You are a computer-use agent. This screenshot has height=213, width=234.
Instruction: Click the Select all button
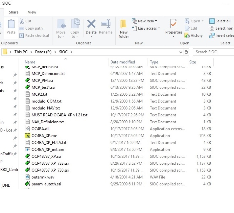[220, 21]
